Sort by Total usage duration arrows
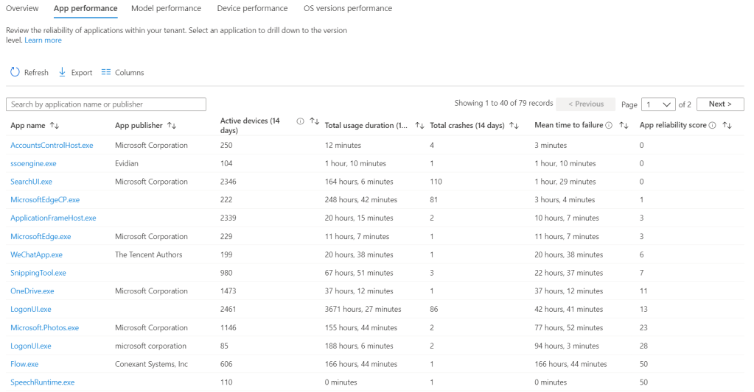This screenshot has width=754, height=392. (419, 126)
